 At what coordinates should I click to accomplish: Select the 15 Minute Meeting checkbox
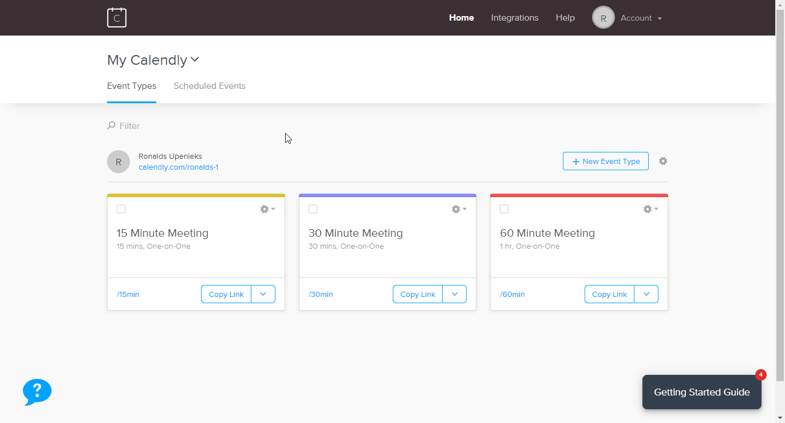point(121,209)
